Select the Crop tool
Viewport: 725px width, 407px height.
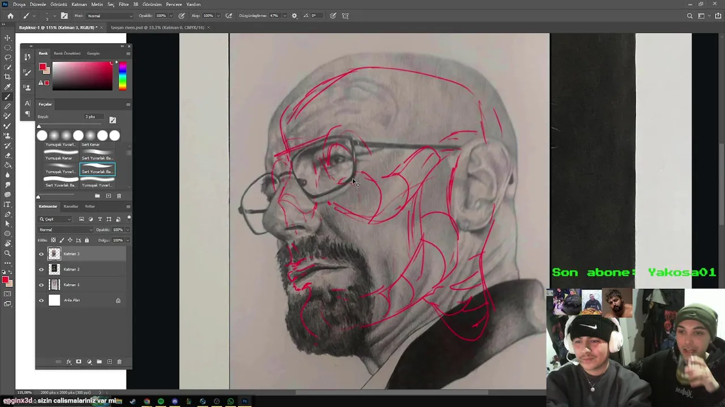pyautogui.click(x=7, y=76)
